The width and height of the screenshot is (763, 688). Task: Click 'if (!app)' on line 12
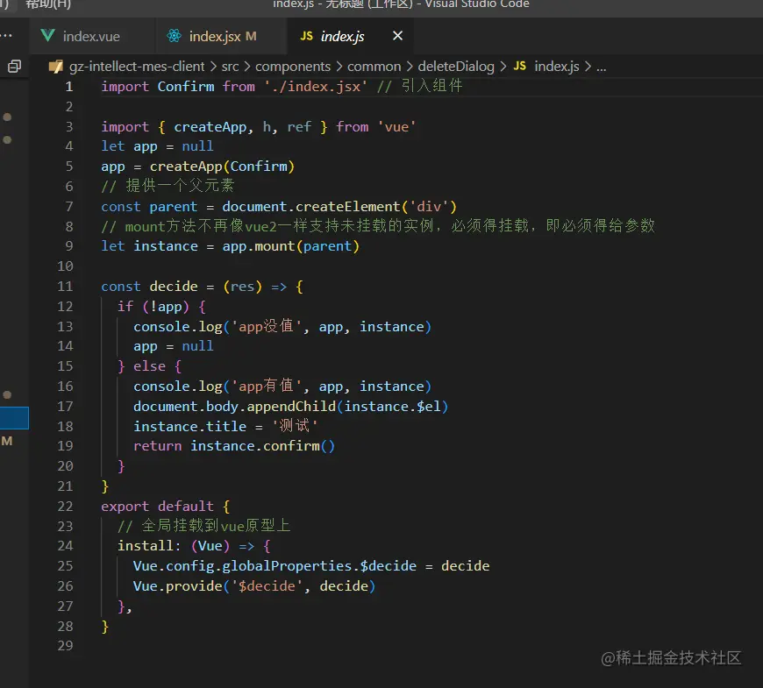tap(153, 307)
